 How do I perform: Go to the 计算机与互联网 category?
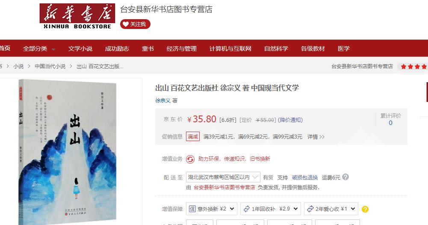230,49
